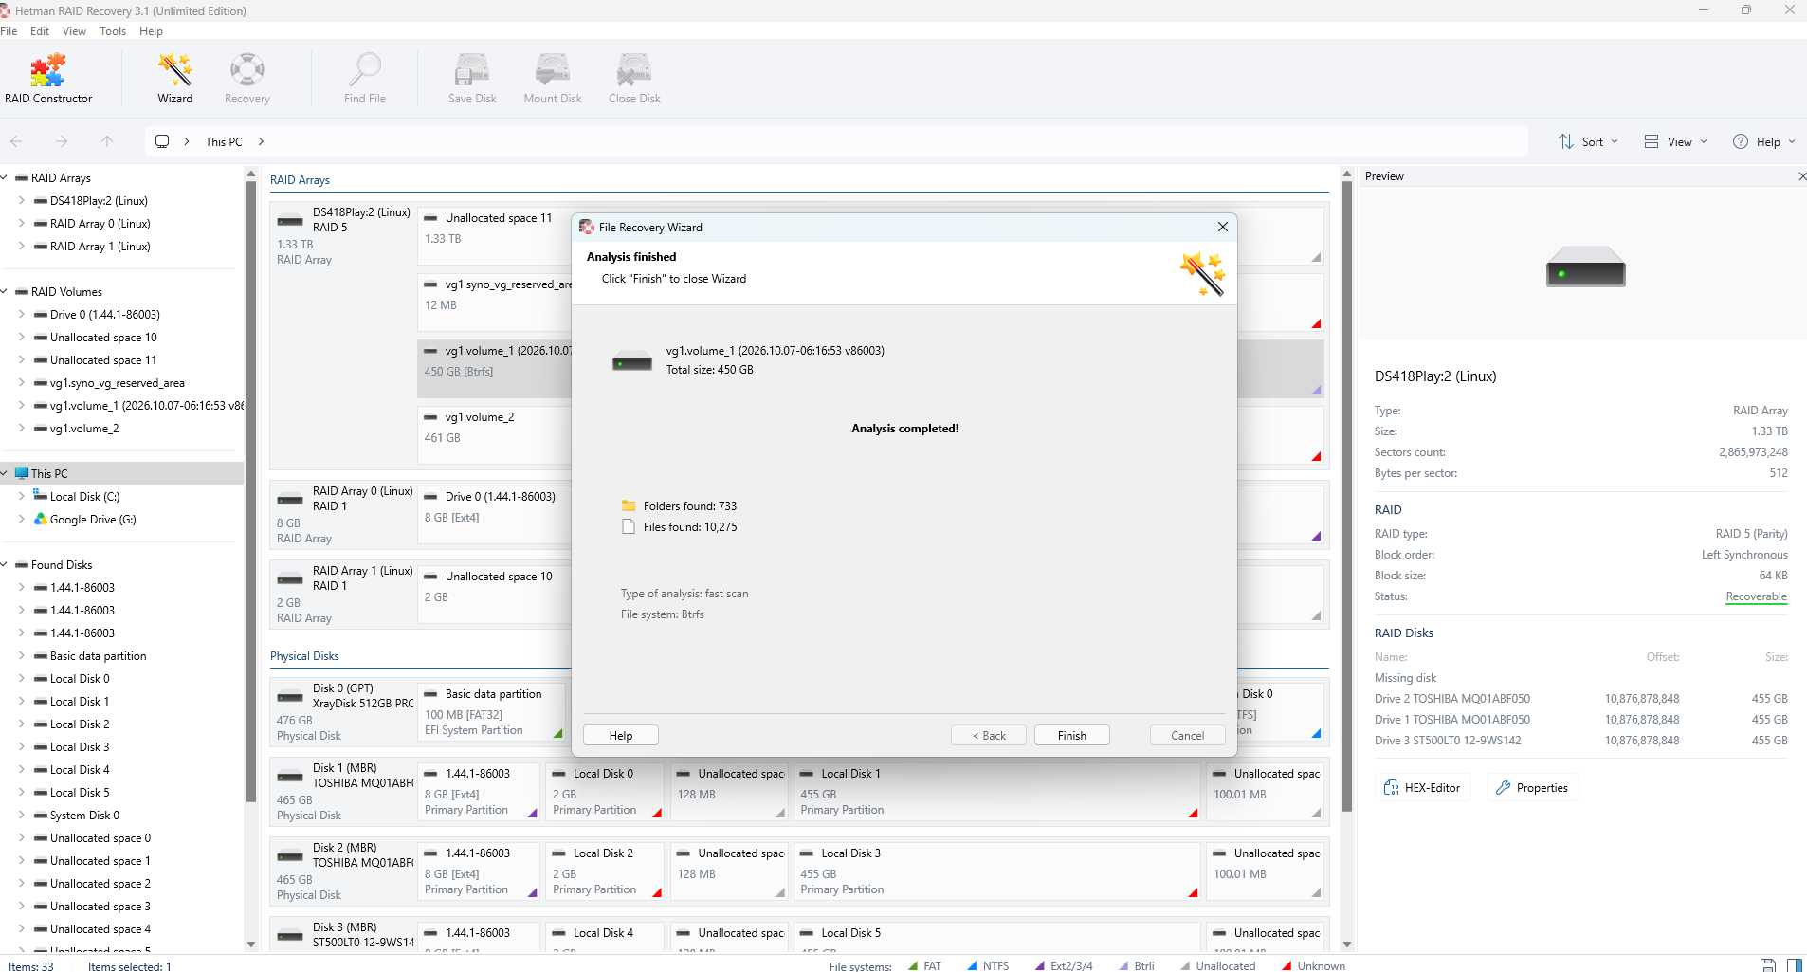Collapse the RAID Volumes tree section

pos(5,291)
